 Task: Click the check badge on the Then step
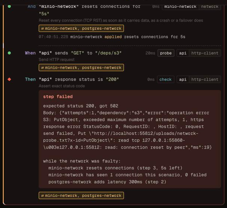pos(166,79)
